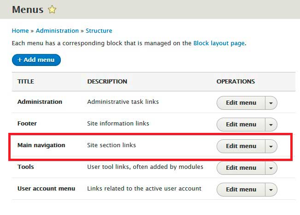Click the star shortcut icon beside Menus
300x215 pixels.
(x=53, y=9)
